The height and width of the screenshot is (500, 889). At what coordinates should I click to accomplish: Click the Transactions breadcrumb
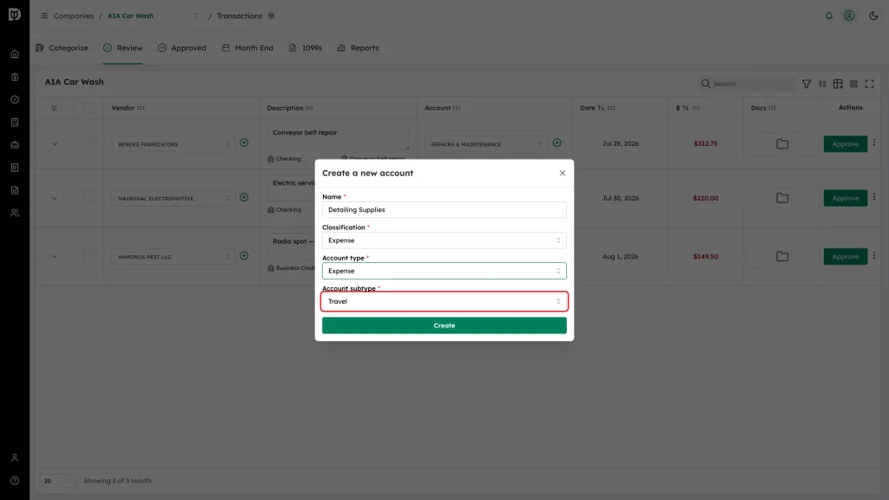pyautogui.click(x=240, y=16)
